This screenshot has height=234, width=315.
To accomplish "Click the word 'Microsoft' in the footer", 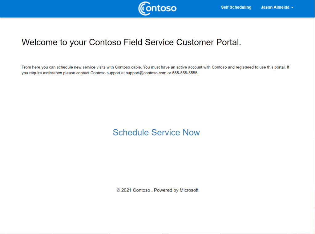I will pos(189,190).
